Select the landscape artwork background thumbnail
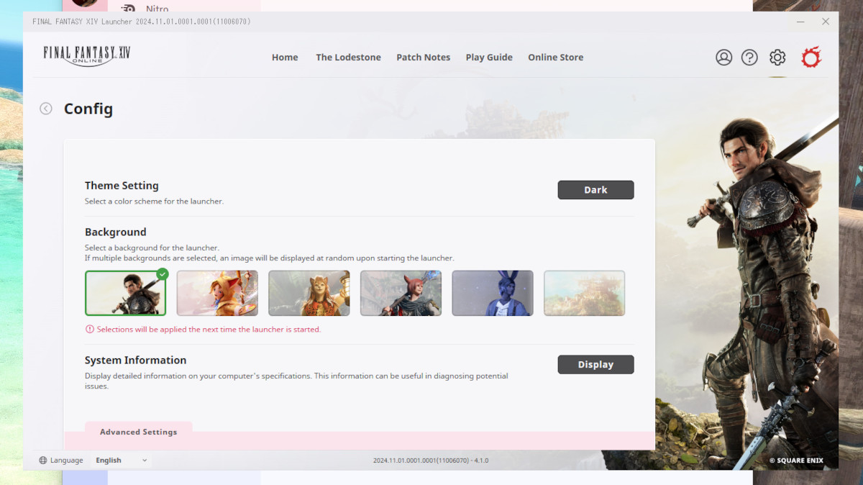The height and width of the screenshot is (485, 863). (x=584, y=293)
